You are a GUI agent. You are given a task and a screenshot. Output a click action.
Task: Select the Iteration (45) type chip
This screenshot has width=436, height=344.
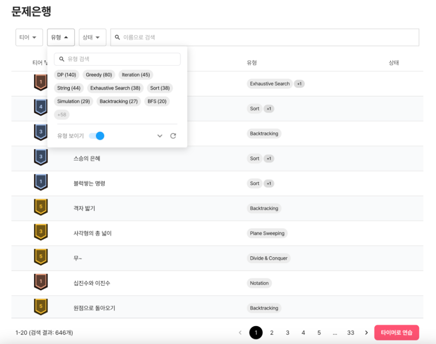coord(136,75)
